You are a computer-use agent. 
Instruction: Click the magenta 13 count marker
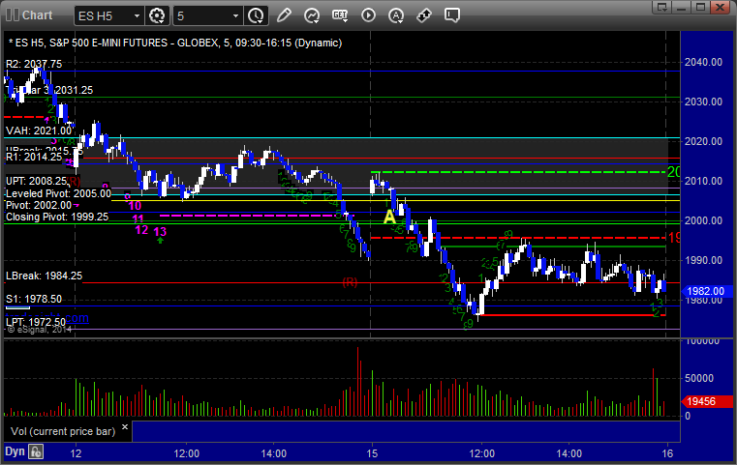tap(160, 231)
